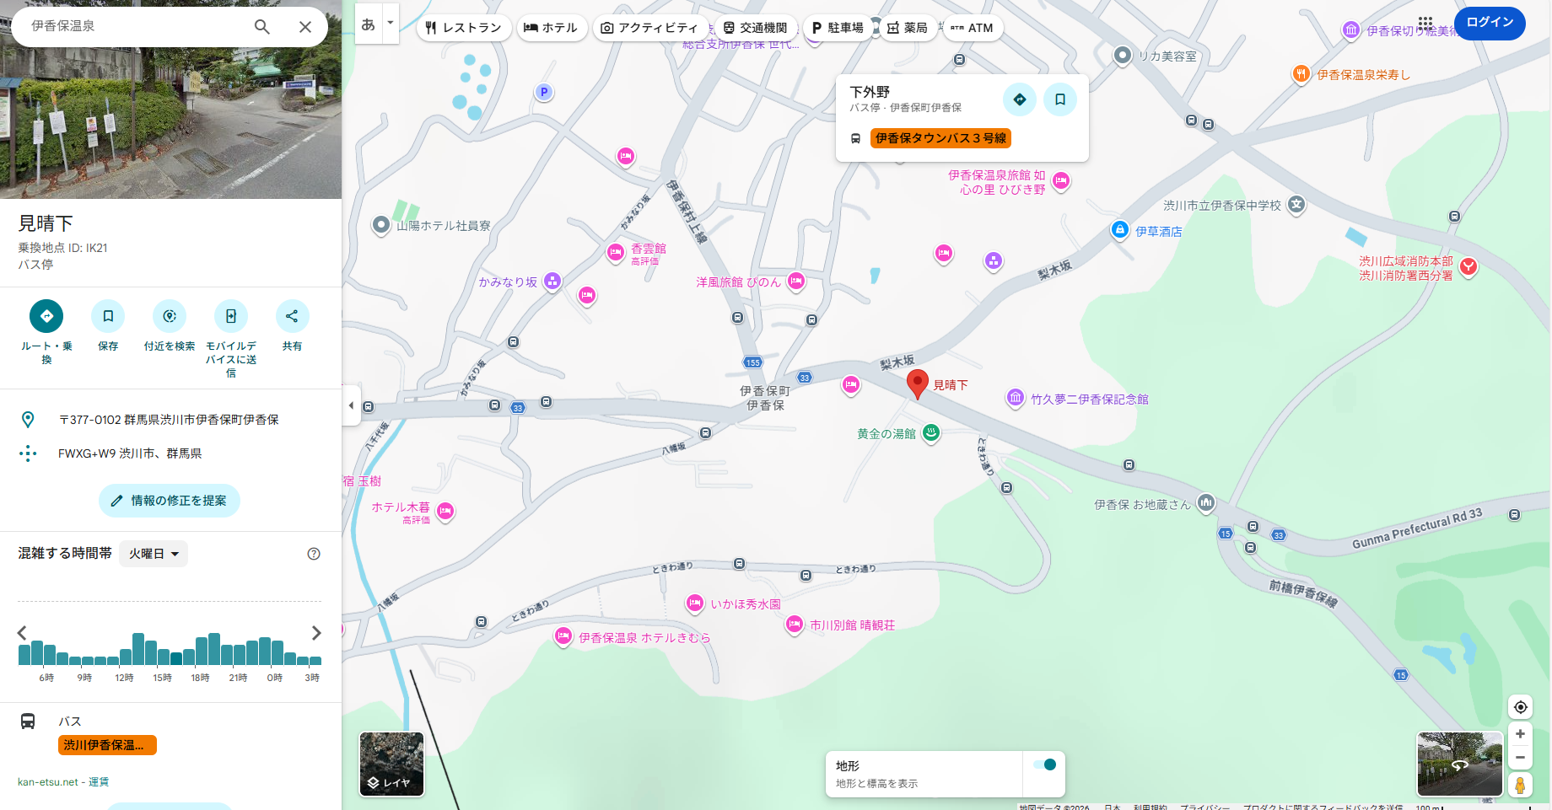Zoom in with the plus control

(1521, 733)
